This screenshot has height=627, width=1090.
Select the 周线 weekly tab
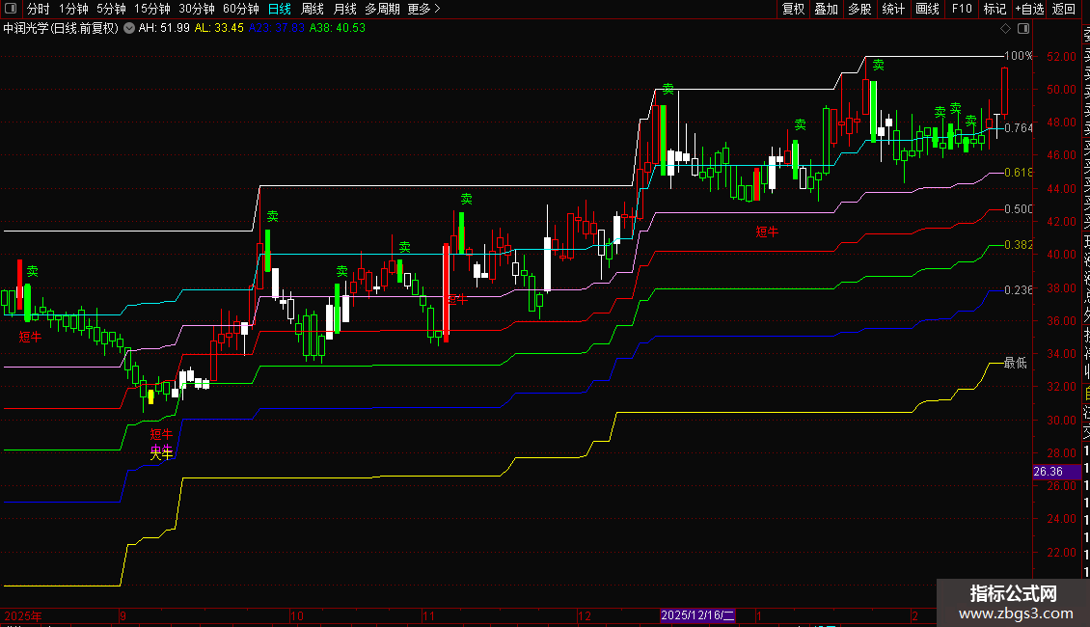[x=313, y=9]
